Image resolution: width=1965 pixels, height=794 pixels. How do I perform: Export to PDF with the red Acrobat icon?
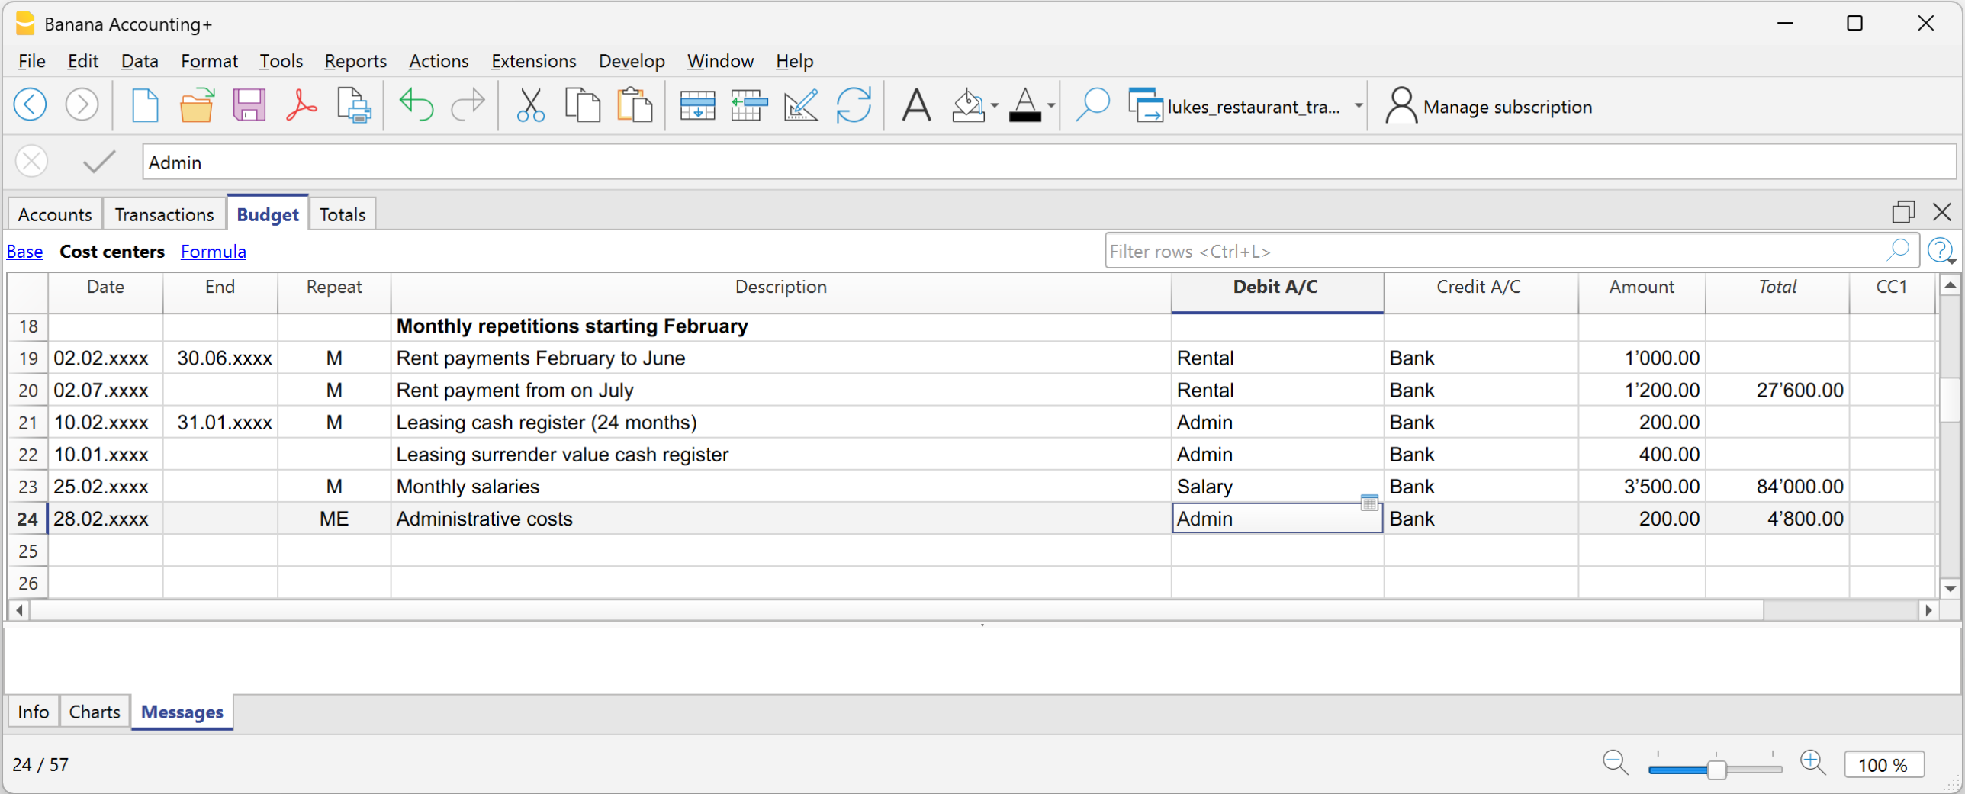[x=301, y=104]
